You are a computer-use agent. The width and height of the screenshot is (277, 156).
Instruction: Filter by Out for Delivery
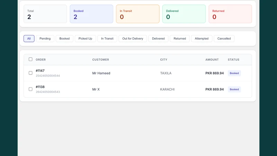point(133,38)
